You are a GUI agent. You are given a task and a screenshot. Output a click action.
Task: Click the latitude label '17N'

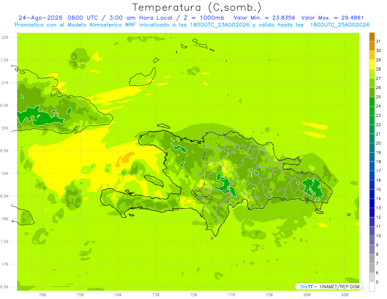5,264
